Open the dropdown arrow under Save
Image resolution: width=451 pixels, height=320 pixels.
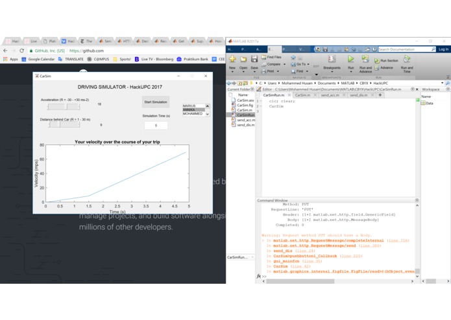(x=254, y=72)
